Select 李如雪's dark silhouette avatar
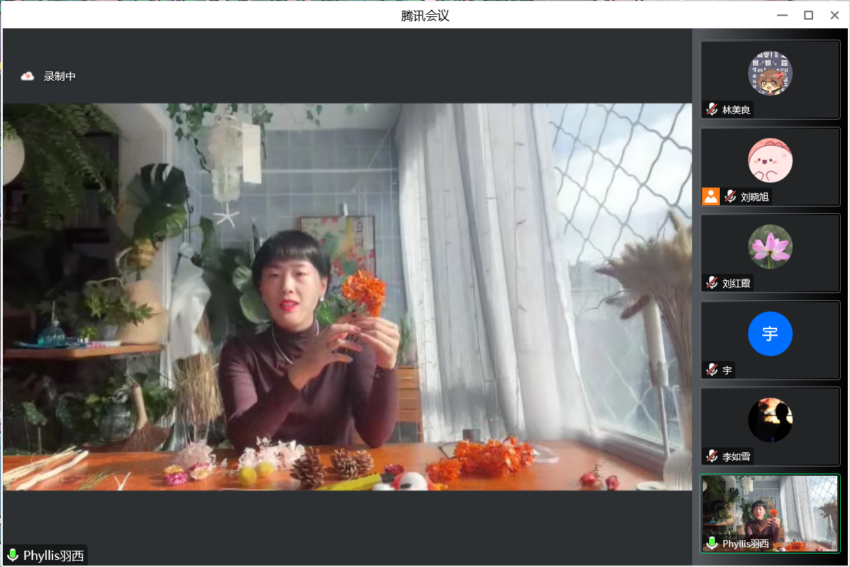The height and width of the screenshot is (567, 850). pyautogui.click(x=770, y=420)
